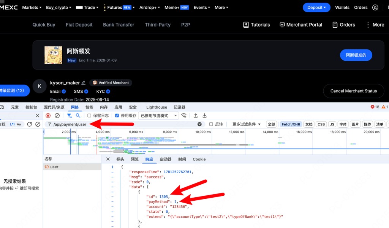
Task: Expand the Airdrop+ menu
Action: [x=150, y=8]
